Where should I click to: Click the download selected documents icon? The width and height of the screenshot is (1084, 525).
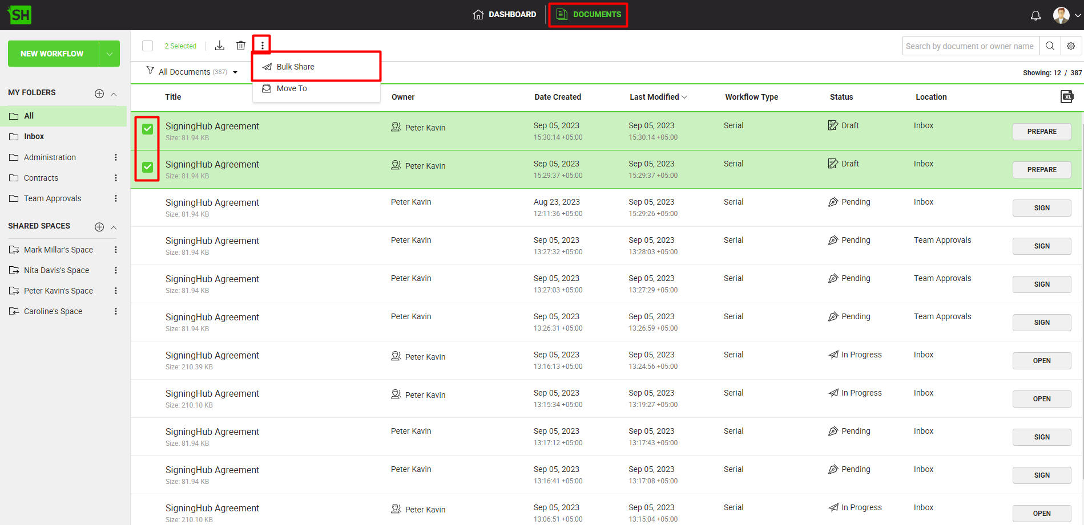coord(220,46)
